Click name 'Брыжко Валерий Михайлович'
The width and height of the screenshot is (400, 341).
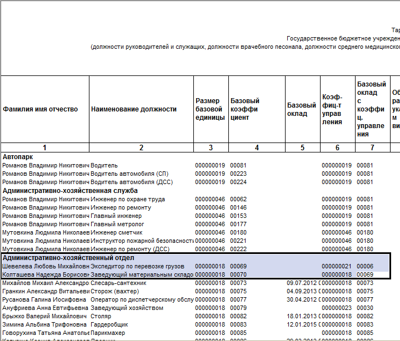click(44, 316)
